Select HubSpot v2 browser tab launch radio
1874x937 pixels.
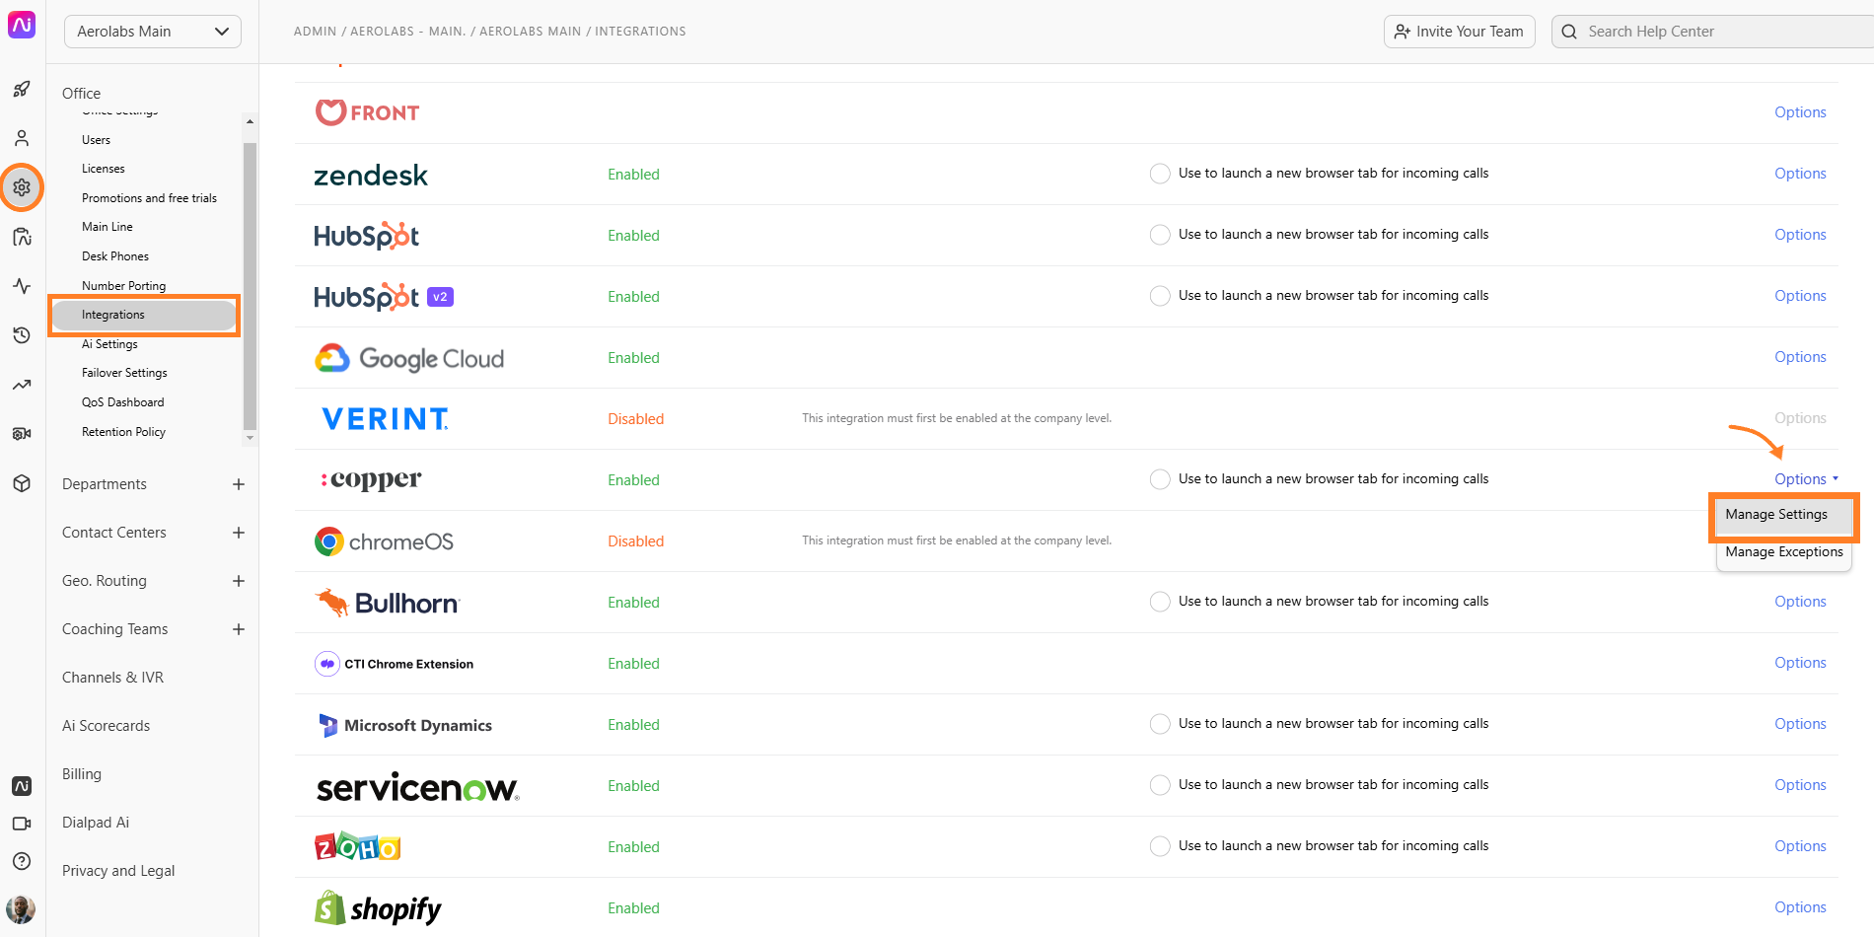pos(1161,296)
